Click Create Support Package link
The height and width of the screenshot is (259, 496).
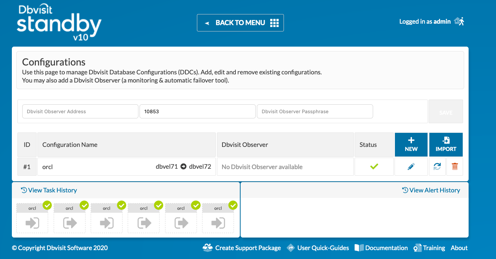pos(242,248)
